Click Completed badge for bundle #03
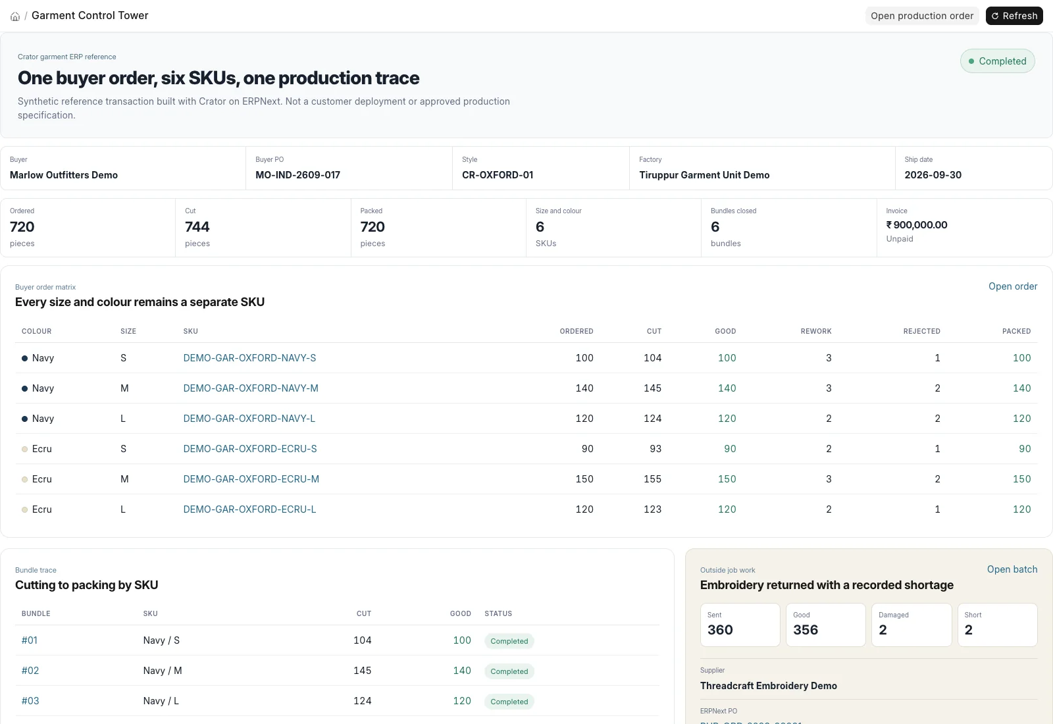The height and width of the screenshot is (724, 1053). (x=509, y=702)
